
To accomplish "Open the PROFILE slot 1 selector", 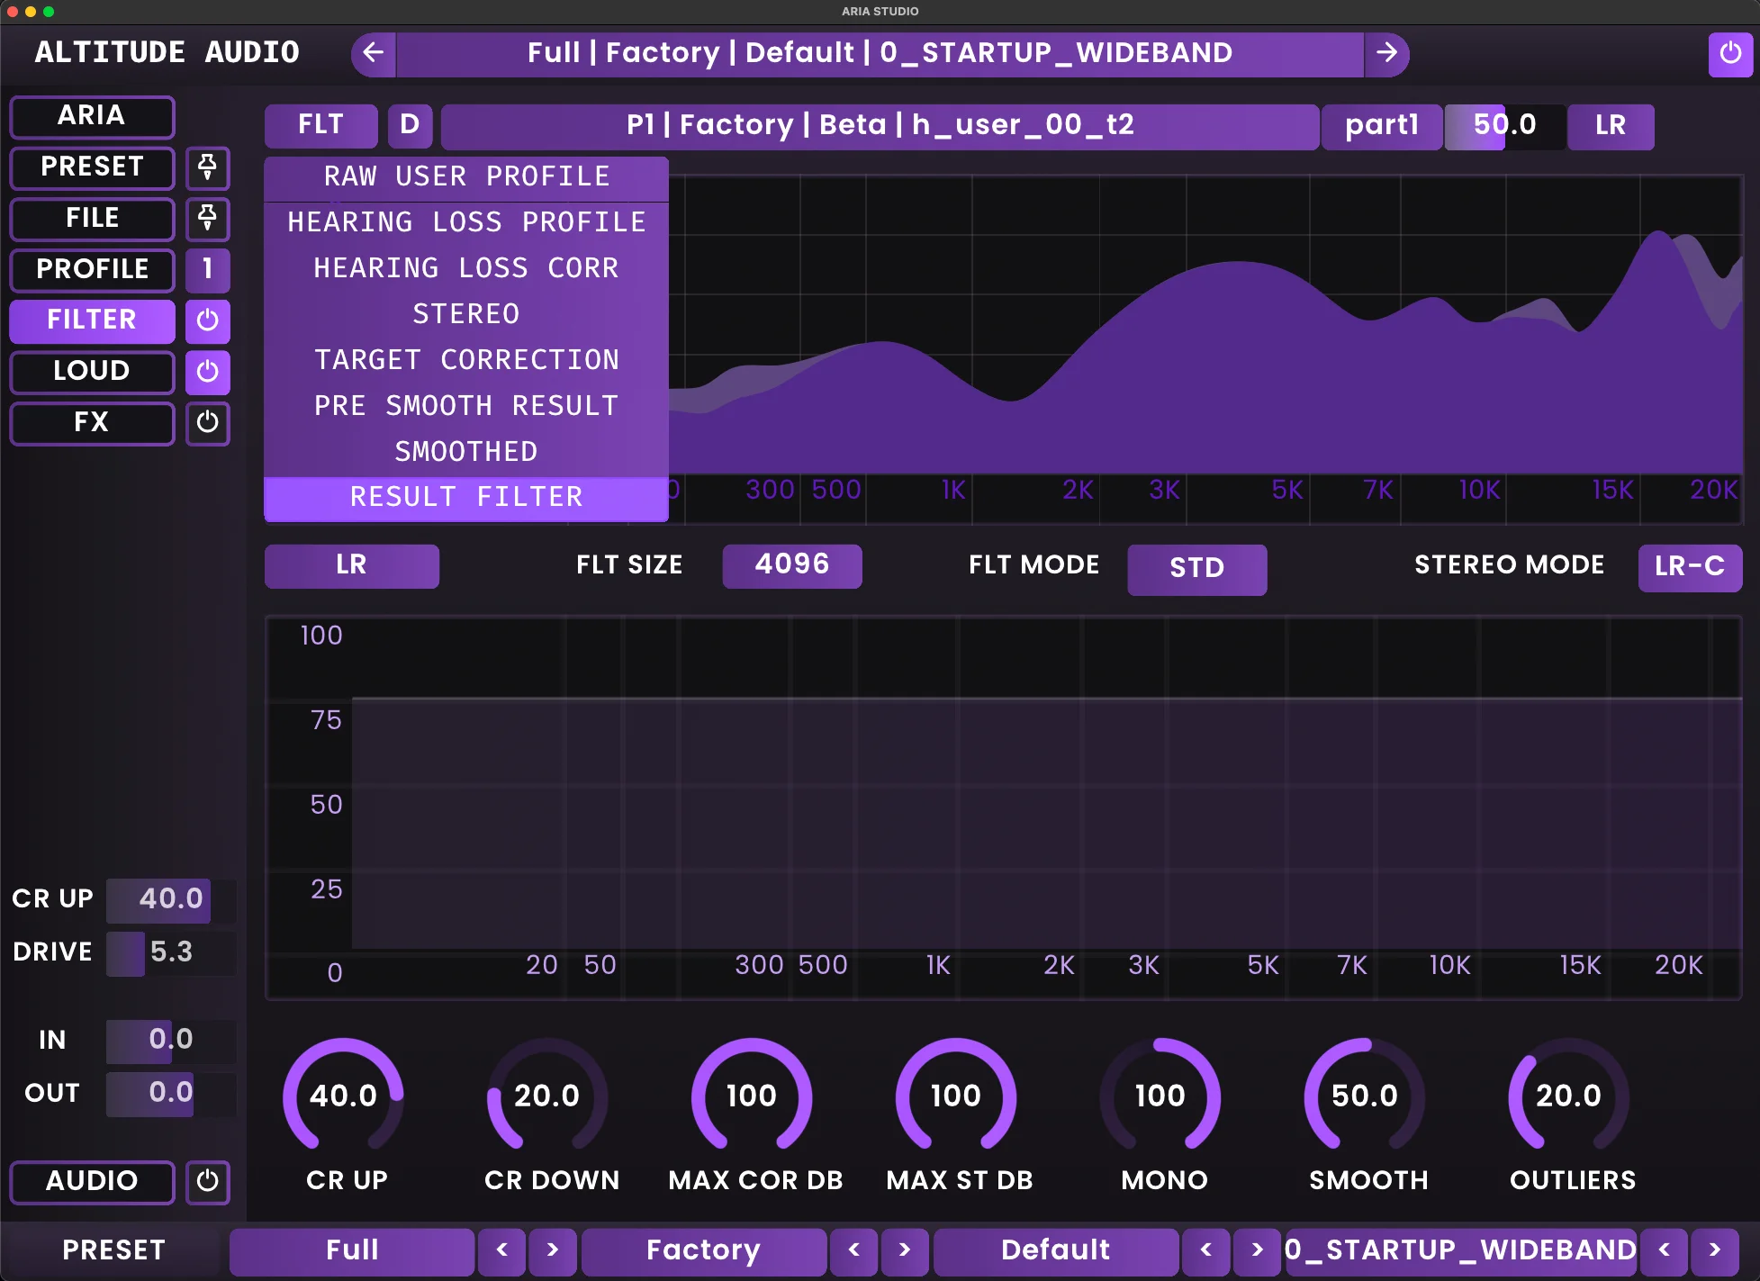I will click(x=207, y=270).
